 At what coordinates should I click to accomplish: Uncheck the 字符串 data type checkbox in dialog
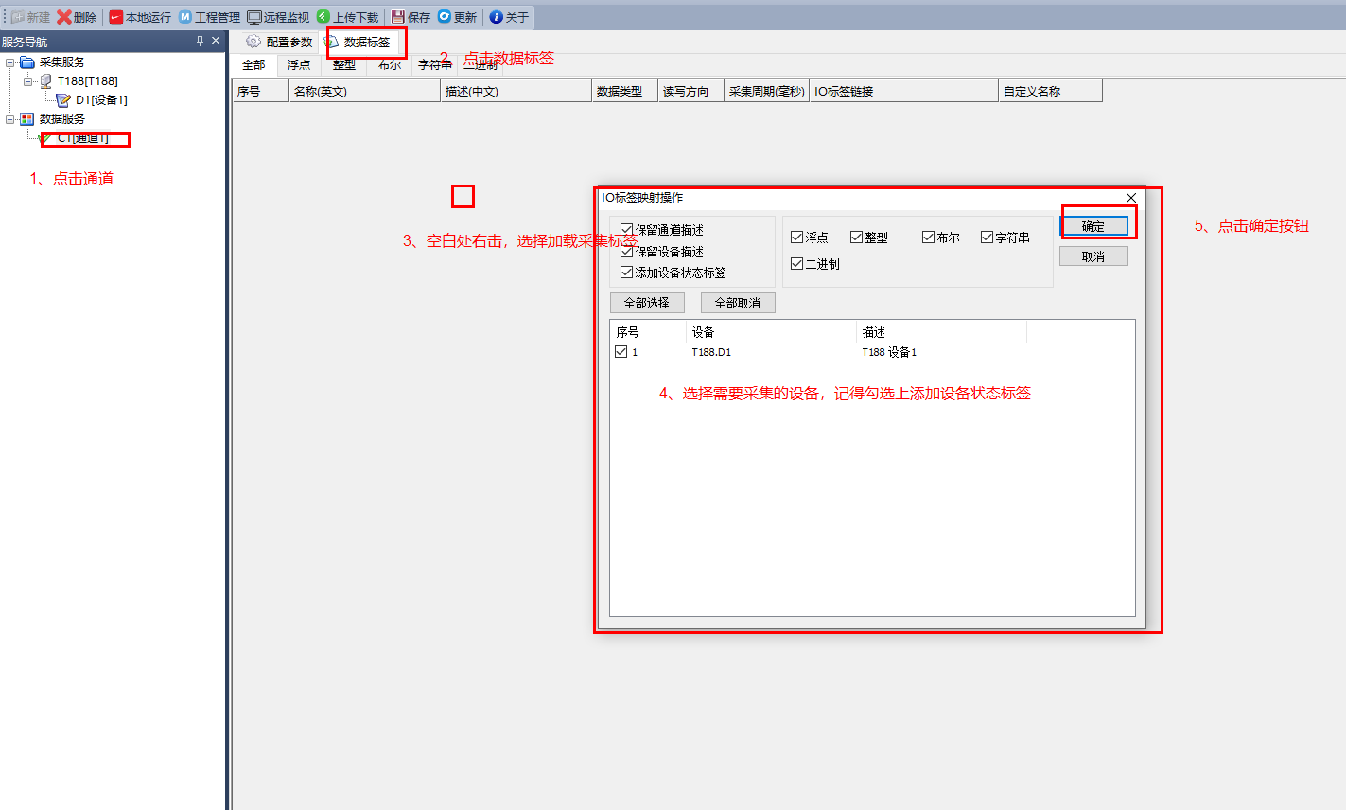click(x=987, y=238)
